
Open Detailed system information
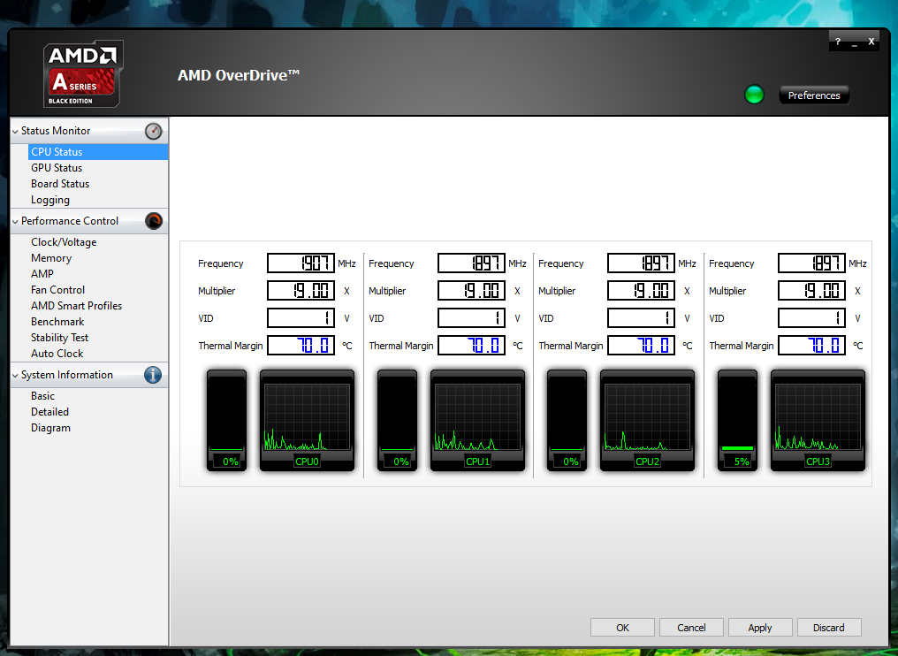(x=49, y=412)
